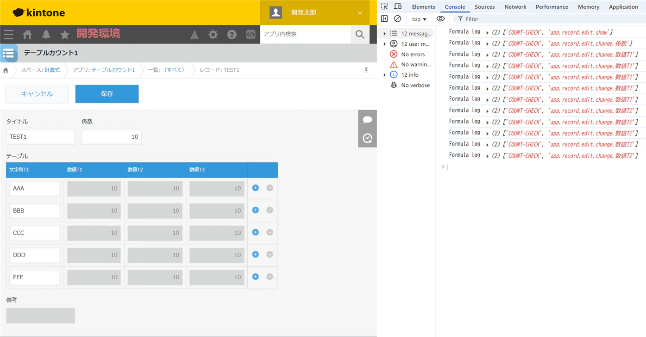Expand the first change.数値T2 log array
The height and width of the screenshot is (337, 646).
click(488, 111)
